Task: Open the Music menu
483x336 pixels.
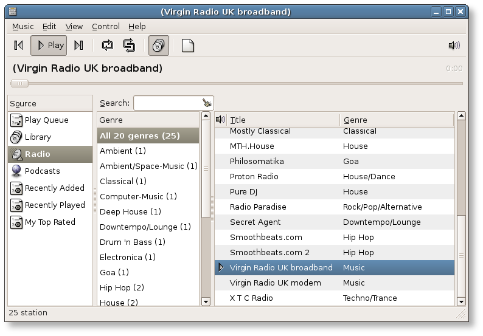Action: tap(23, 27)
